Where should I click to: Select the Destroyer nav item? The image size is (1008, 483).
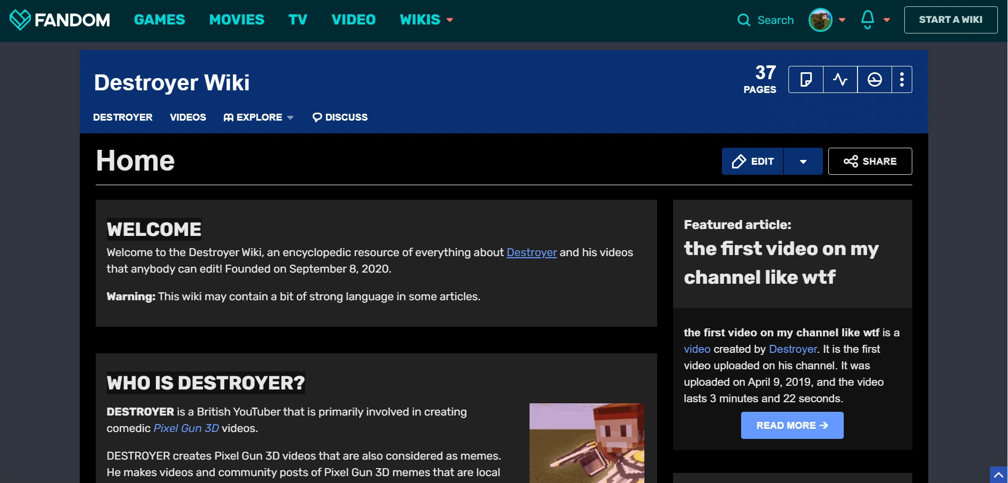123,117
